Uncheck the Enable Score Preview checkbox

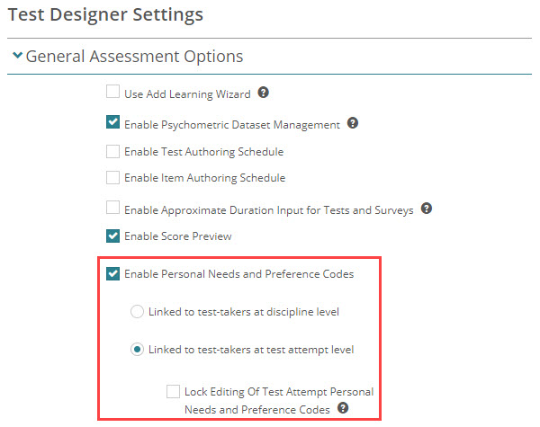click(x=112, y=236)
